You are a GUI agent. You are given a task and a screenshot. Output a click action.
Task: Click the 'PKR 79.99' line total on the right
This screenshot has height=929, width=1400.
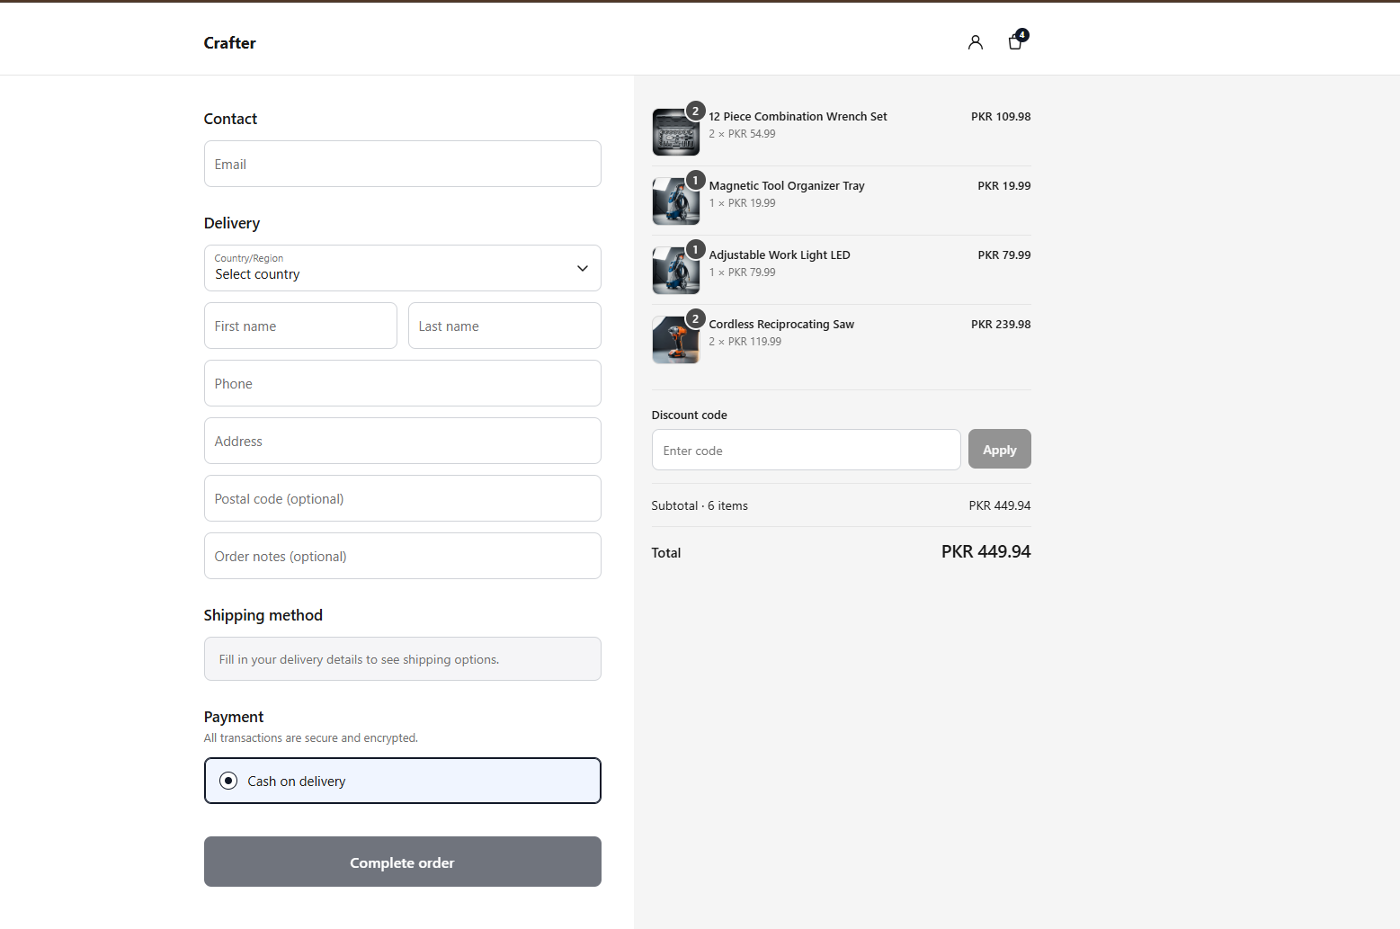click(1004, 255)
